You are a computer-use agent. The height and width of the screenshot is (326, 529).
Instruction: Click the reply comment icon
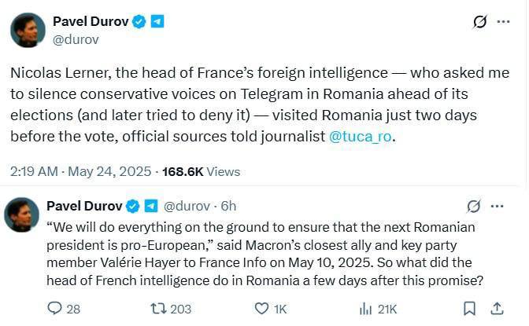54,309
